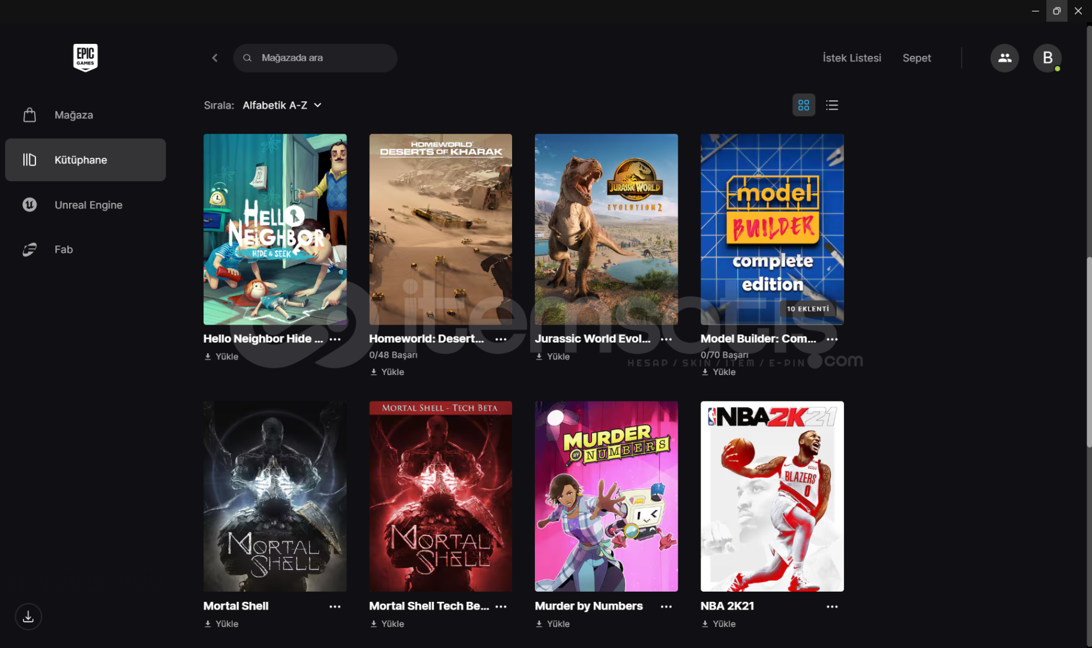Open the friends list icon
Screen dimensions: 1092x648
tap(1004, 58)
